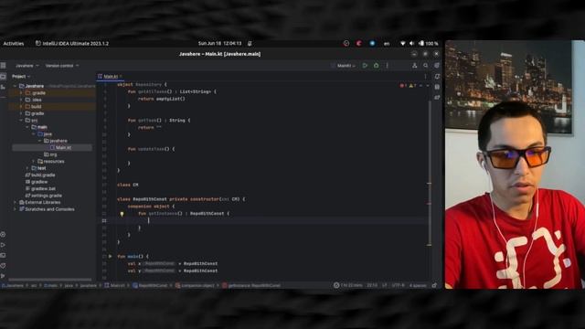Click the 4 spaces indent widget
585x329 pixels.
[418, 285]
